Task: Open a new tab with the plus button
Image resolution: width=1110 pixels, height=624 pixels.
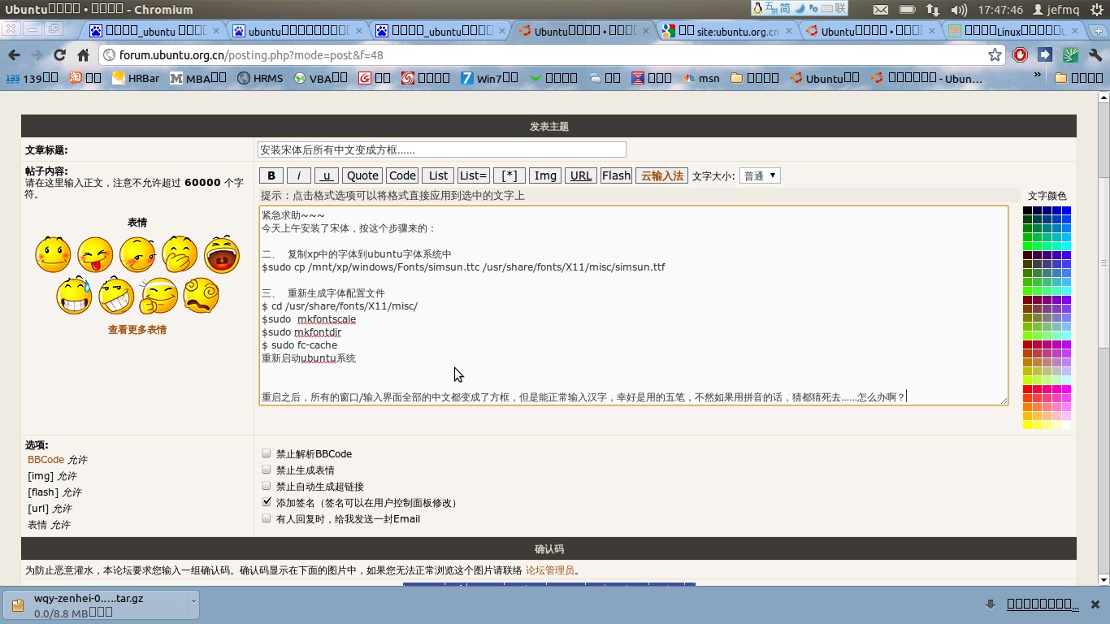Action: (1098, 31)
